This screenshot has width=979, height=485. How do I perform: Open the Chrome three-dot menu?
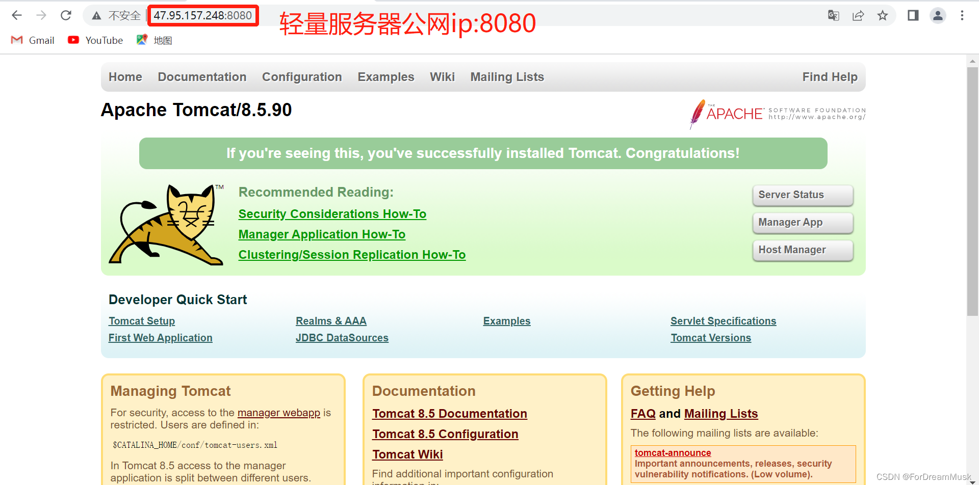(962, 15)
